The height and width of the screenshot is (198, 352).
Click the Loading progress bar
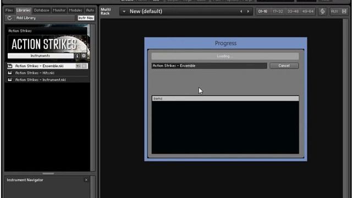point(225,56)
